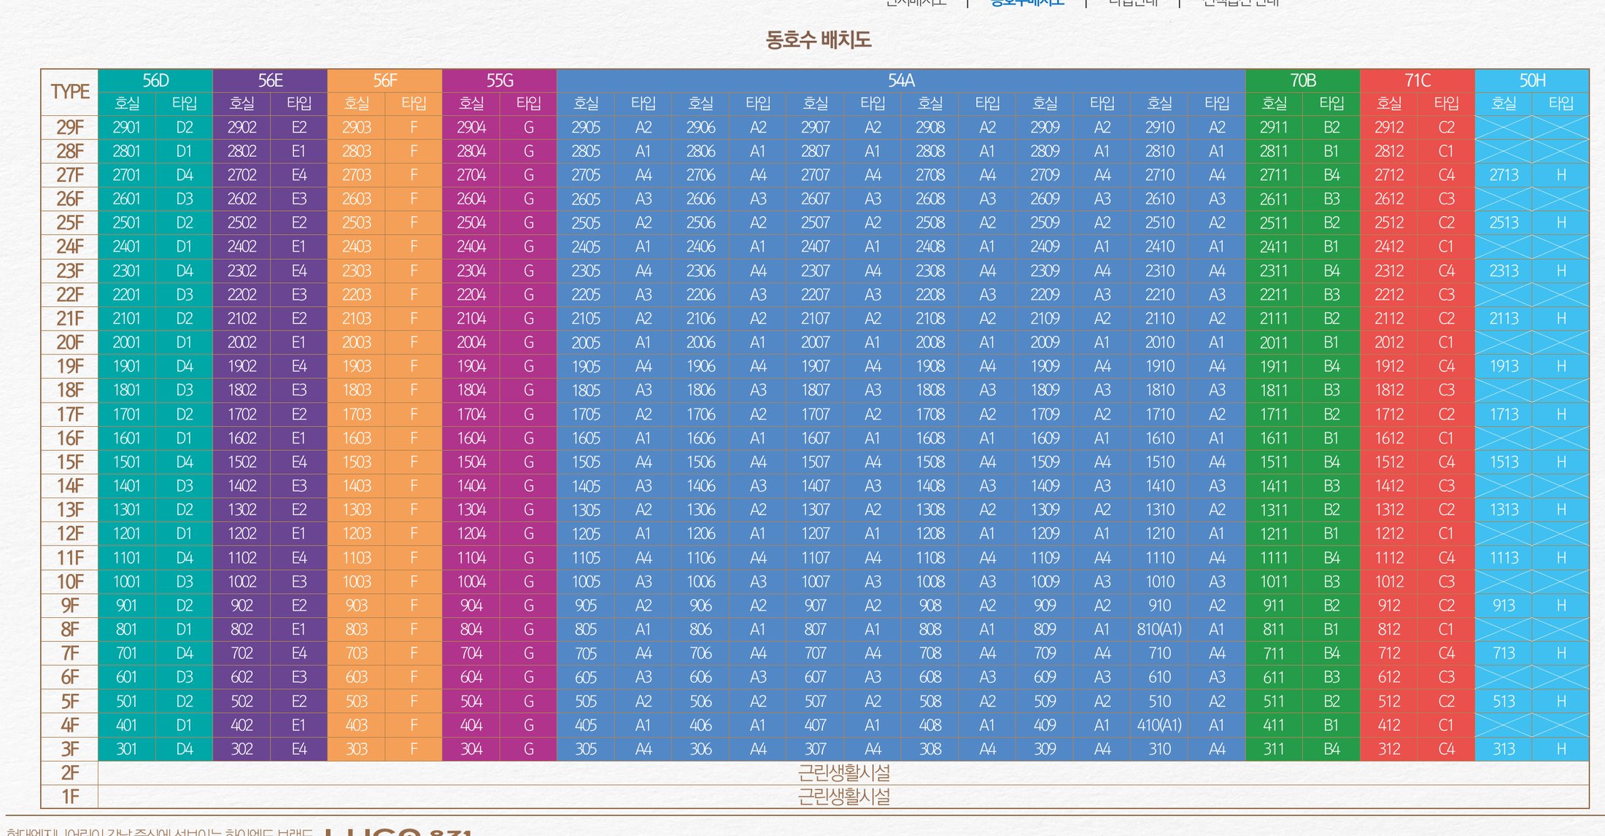Select unit 1304 cell

click(471, 510)
